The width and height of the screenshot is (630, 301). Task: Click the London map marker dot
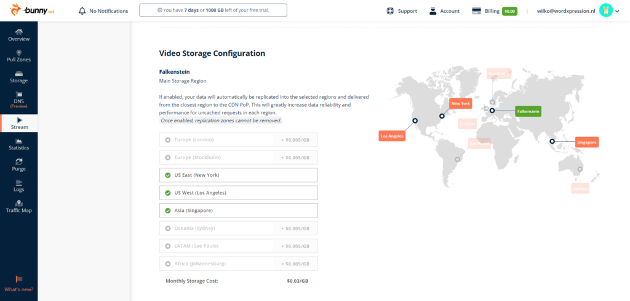[486, 108]
